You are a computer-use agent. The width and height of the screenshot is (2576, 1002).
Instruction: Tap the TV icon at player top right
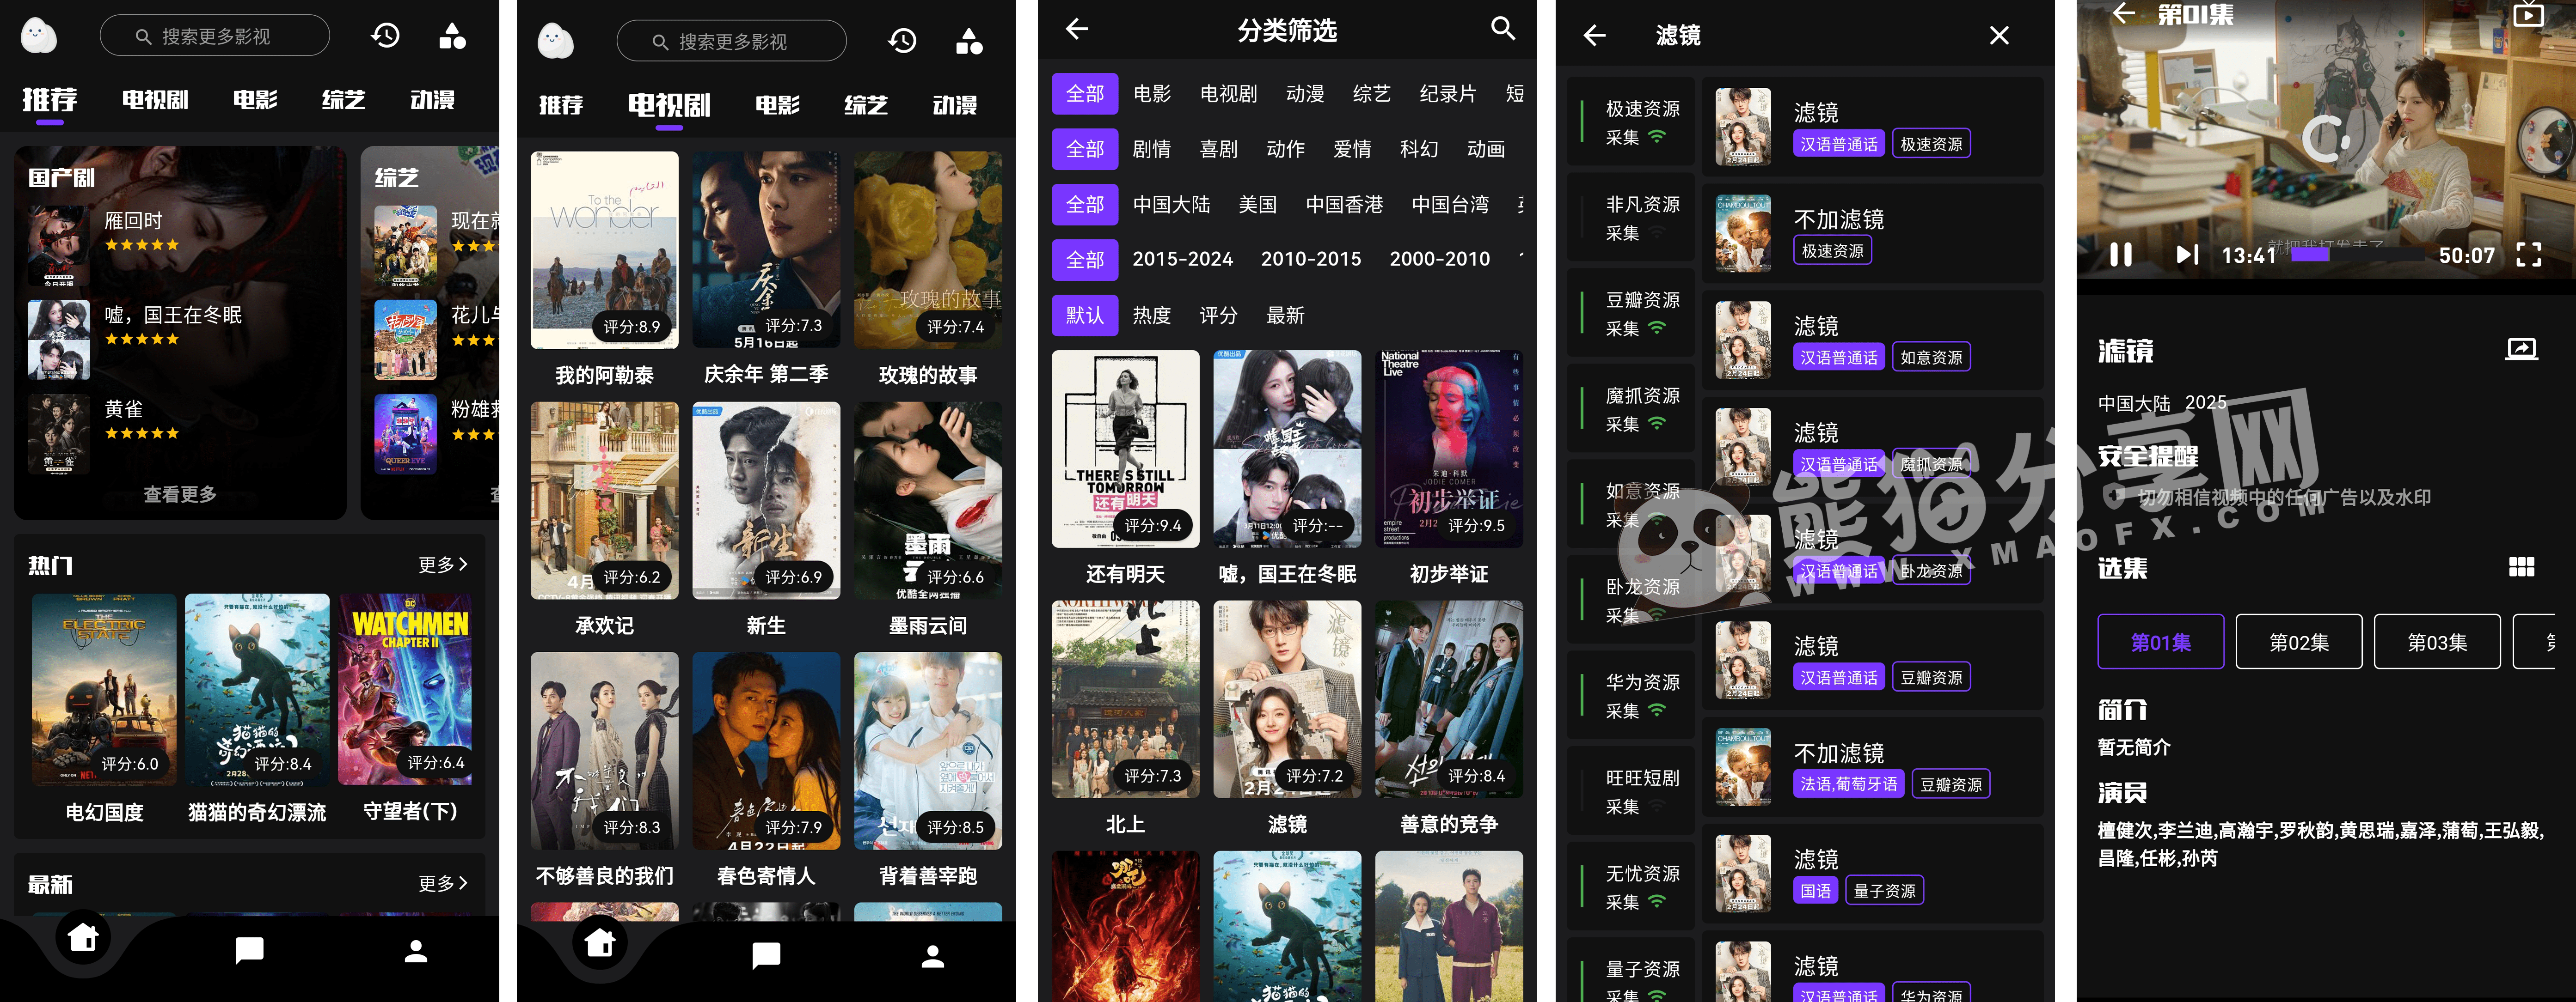pos(2528,14)
